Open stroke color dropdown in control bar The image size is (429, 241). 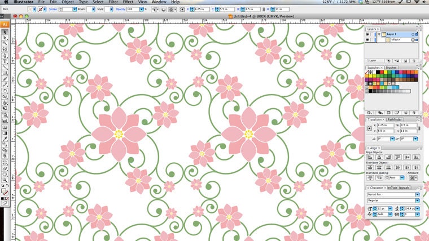(x=45, y=9)
